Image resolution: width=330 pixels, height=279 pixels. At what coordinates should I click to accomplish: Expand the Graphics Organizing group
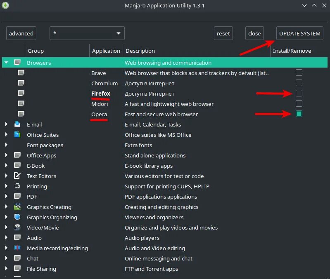point(6,217)
